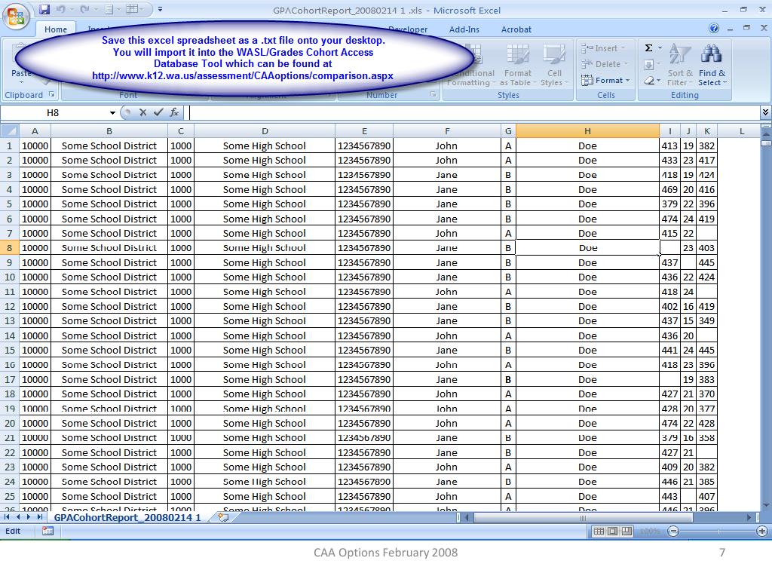Click cell G17 with bold B

coord(508,380)
